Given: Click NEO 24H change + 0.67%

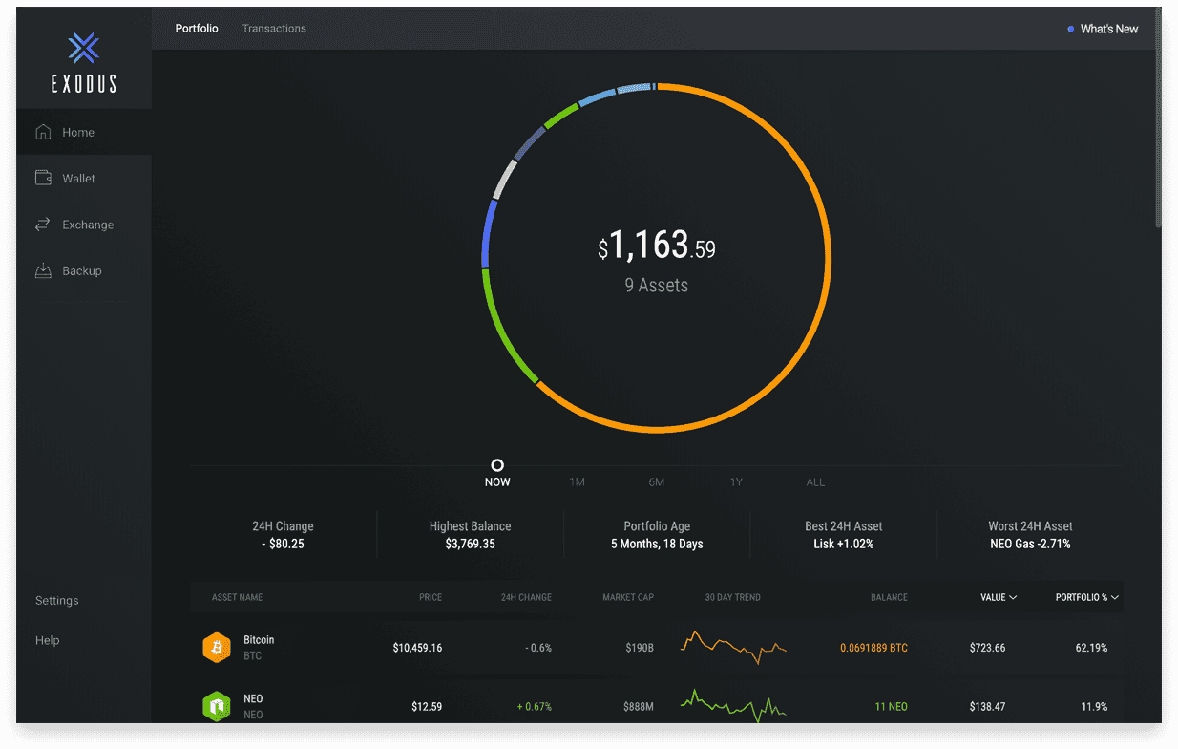Looking at the screenshot, I should (535, 707).
